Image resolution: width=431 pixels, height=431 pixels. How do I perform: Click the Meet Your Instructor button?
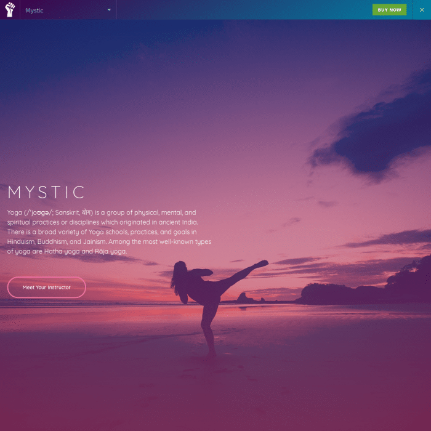click(x=47, y=288)
